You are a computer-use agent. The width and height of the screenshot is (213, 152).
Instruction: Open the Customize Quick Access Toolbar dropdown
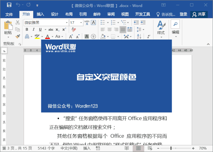[37, 5]
